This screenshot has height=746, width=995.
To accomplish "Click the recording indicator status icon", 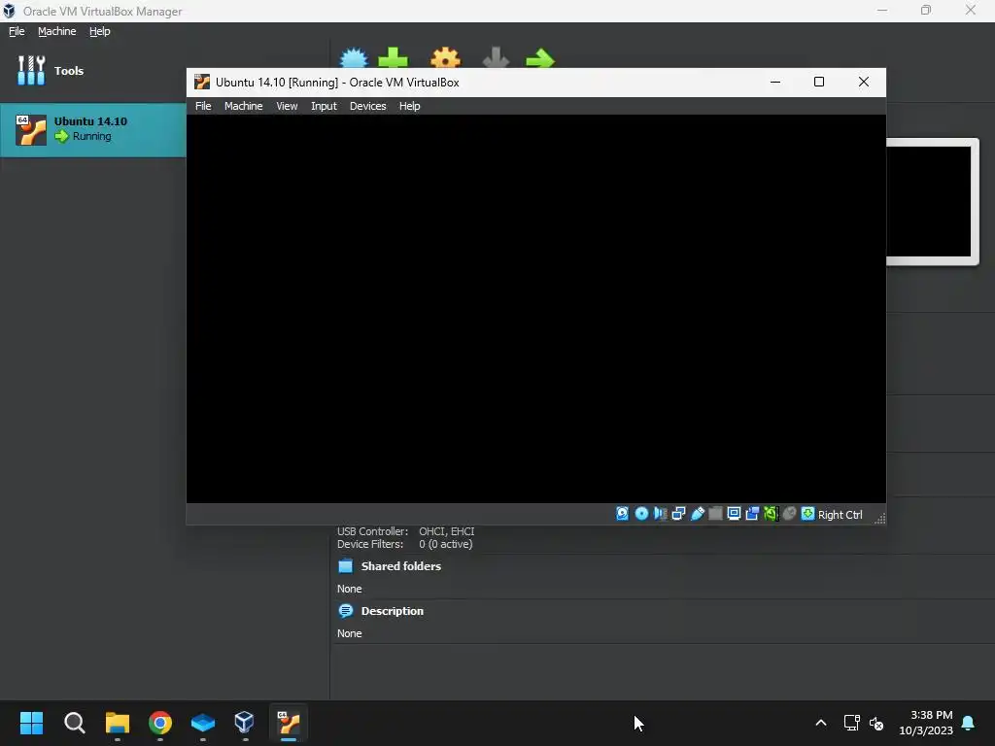I will [753, 514].
